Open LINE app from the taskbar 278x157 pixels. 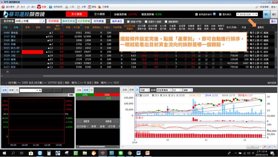pos(121,153)
